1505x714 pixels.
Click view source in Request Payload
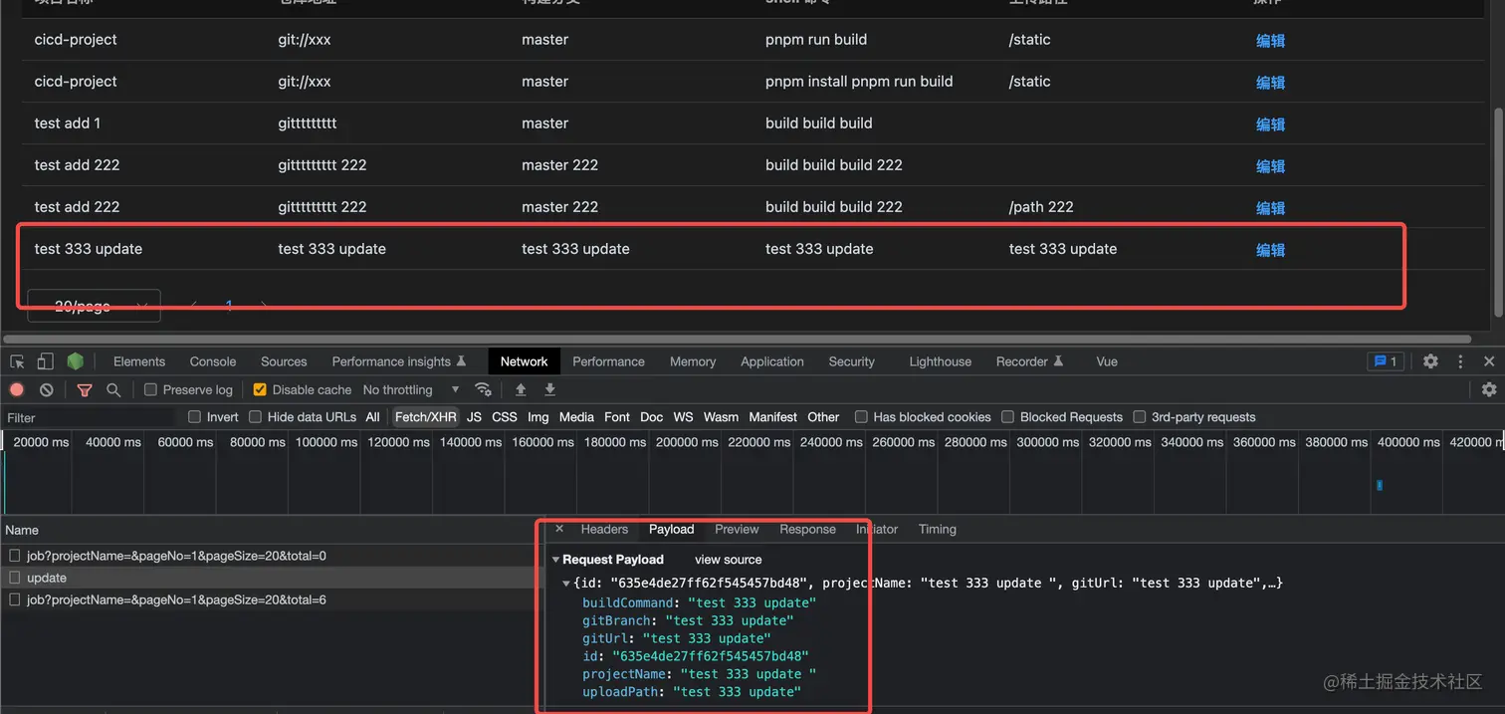pos(728,560)
